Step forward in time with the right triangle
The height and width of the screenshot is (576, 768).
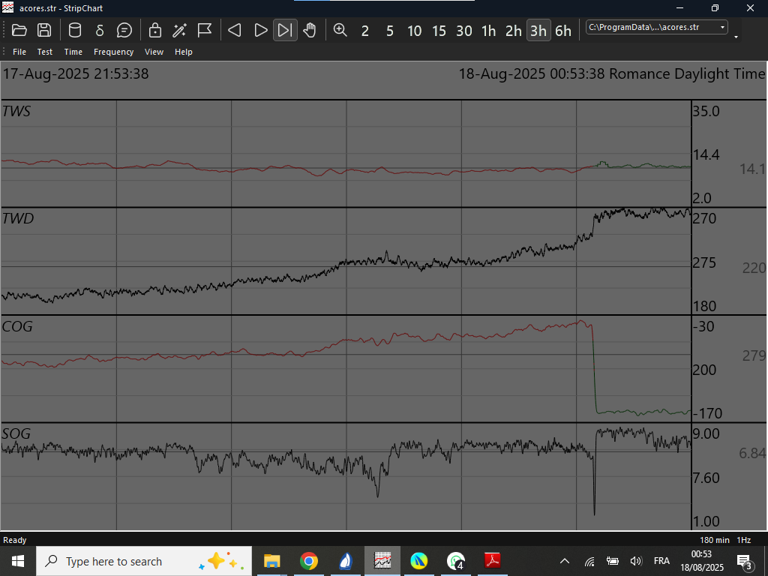pyautogui.click(x=260, y=30)
